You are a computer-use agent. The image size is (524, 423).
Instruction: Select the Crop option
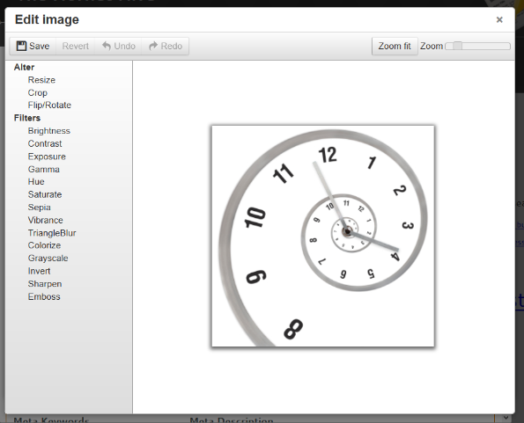point(37,92)
